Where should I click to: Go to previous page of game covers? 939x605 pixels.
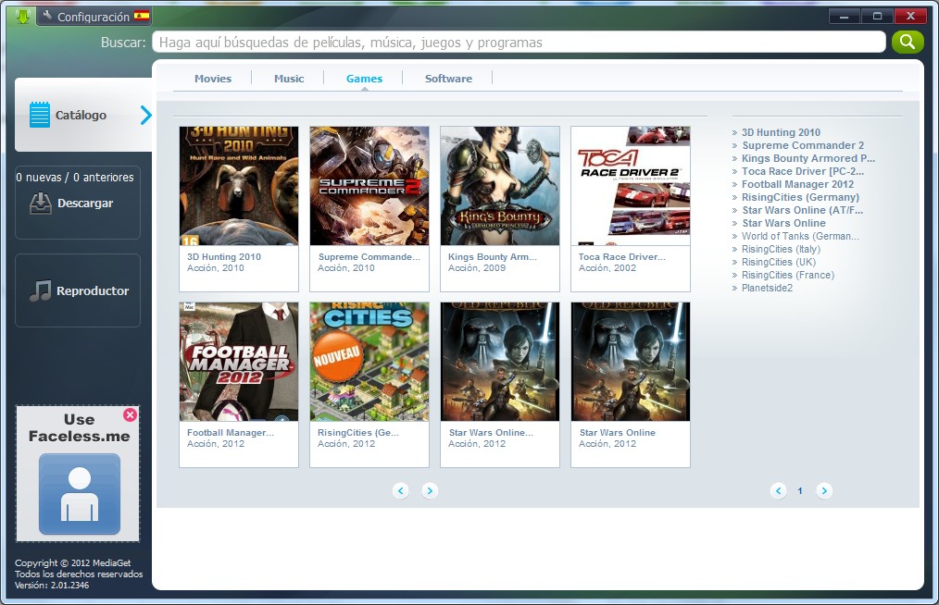click(x=401, y=490)
